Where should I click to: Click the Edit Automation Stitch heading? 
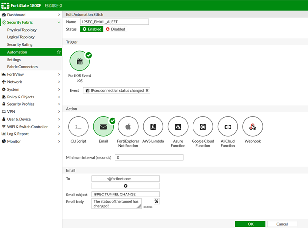tap(84, 14)
